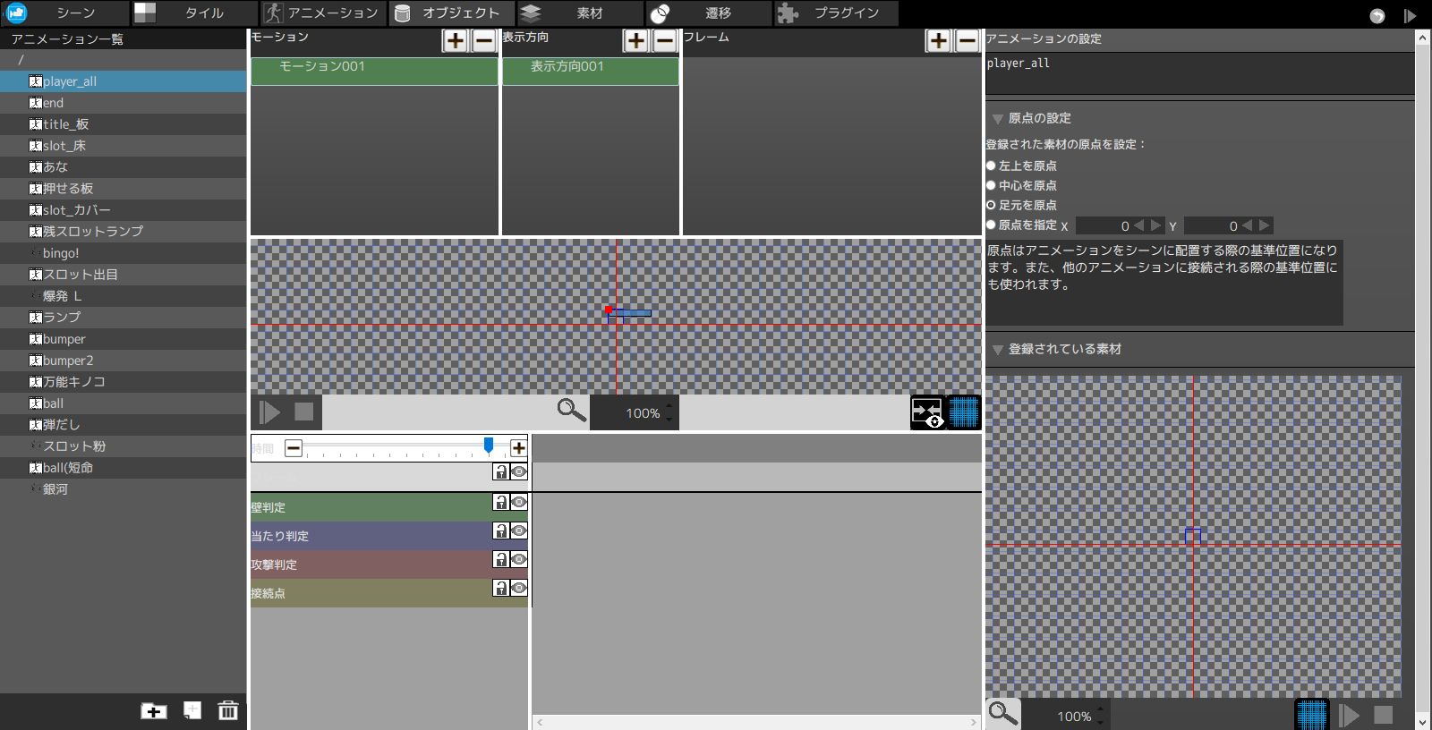Create a new animation folder
Screen dimensions: 1432x730
154,710
